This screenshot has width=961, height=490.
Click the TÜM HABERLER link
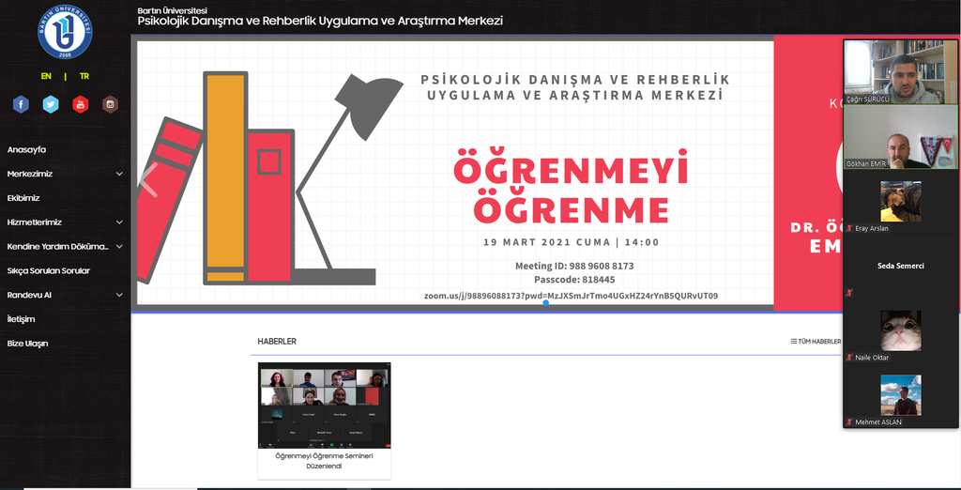815,342
